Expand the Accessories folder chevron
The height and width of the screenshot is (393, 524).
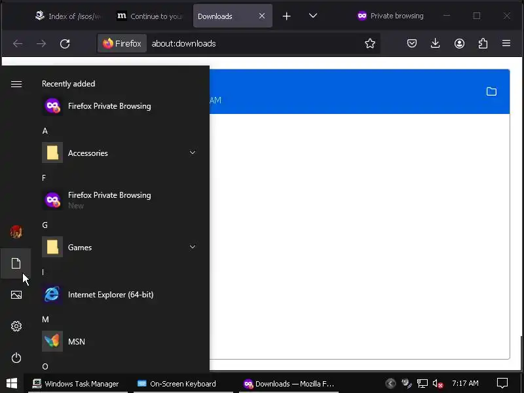[193, 153]
